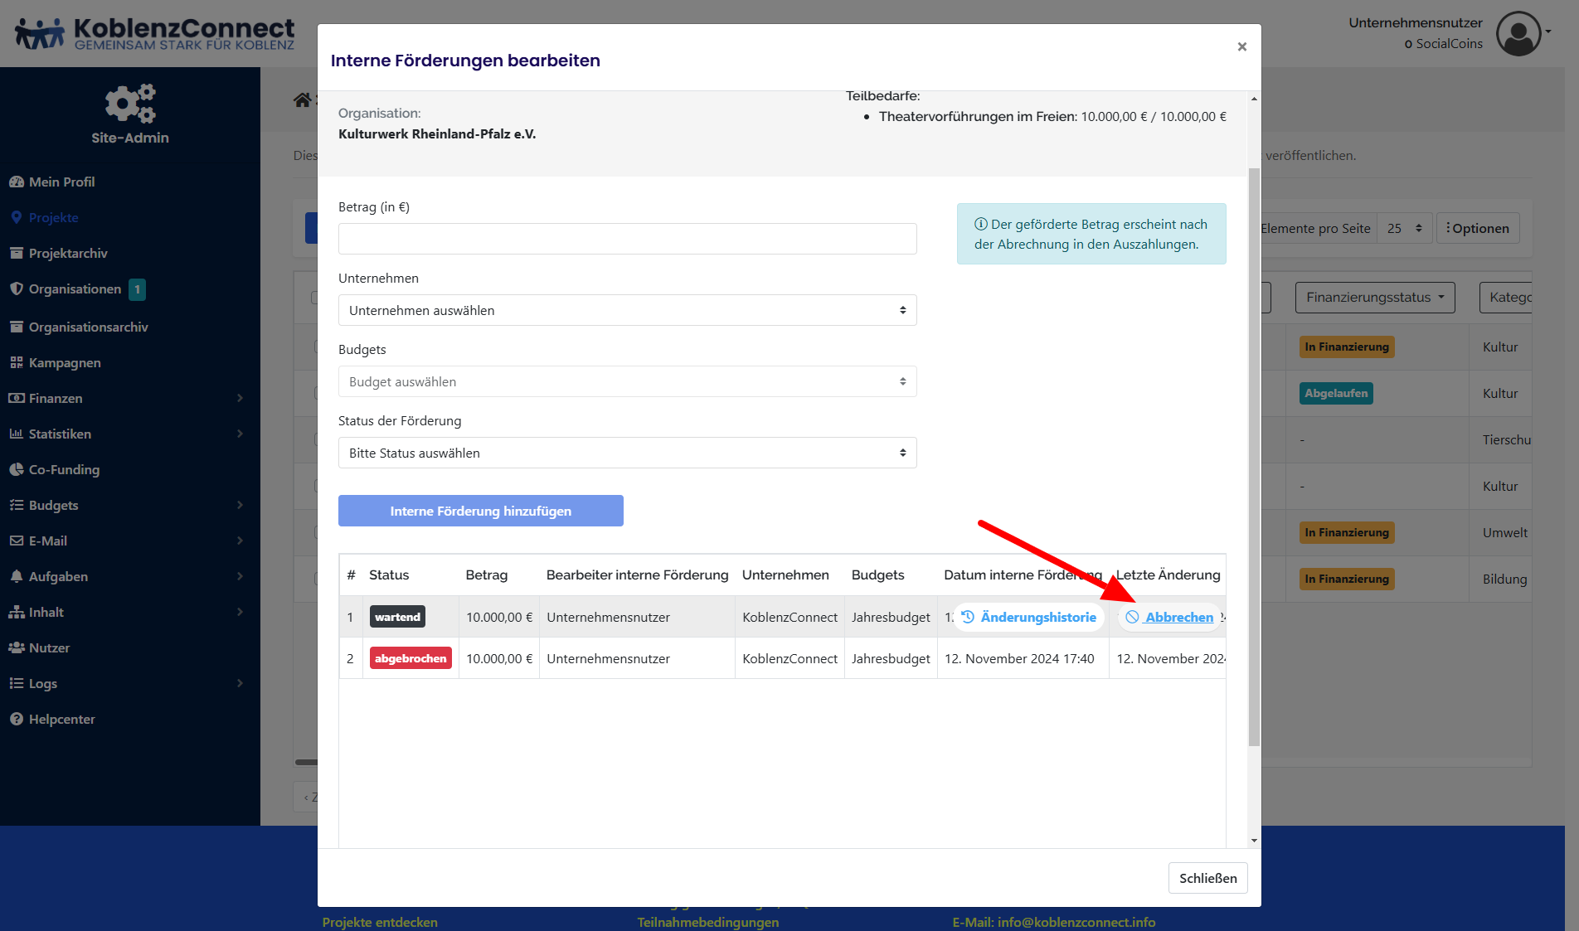1579x931 pixels.
Task: Open the Helpcenter question mark icon
Action: (x=16, y=719)
